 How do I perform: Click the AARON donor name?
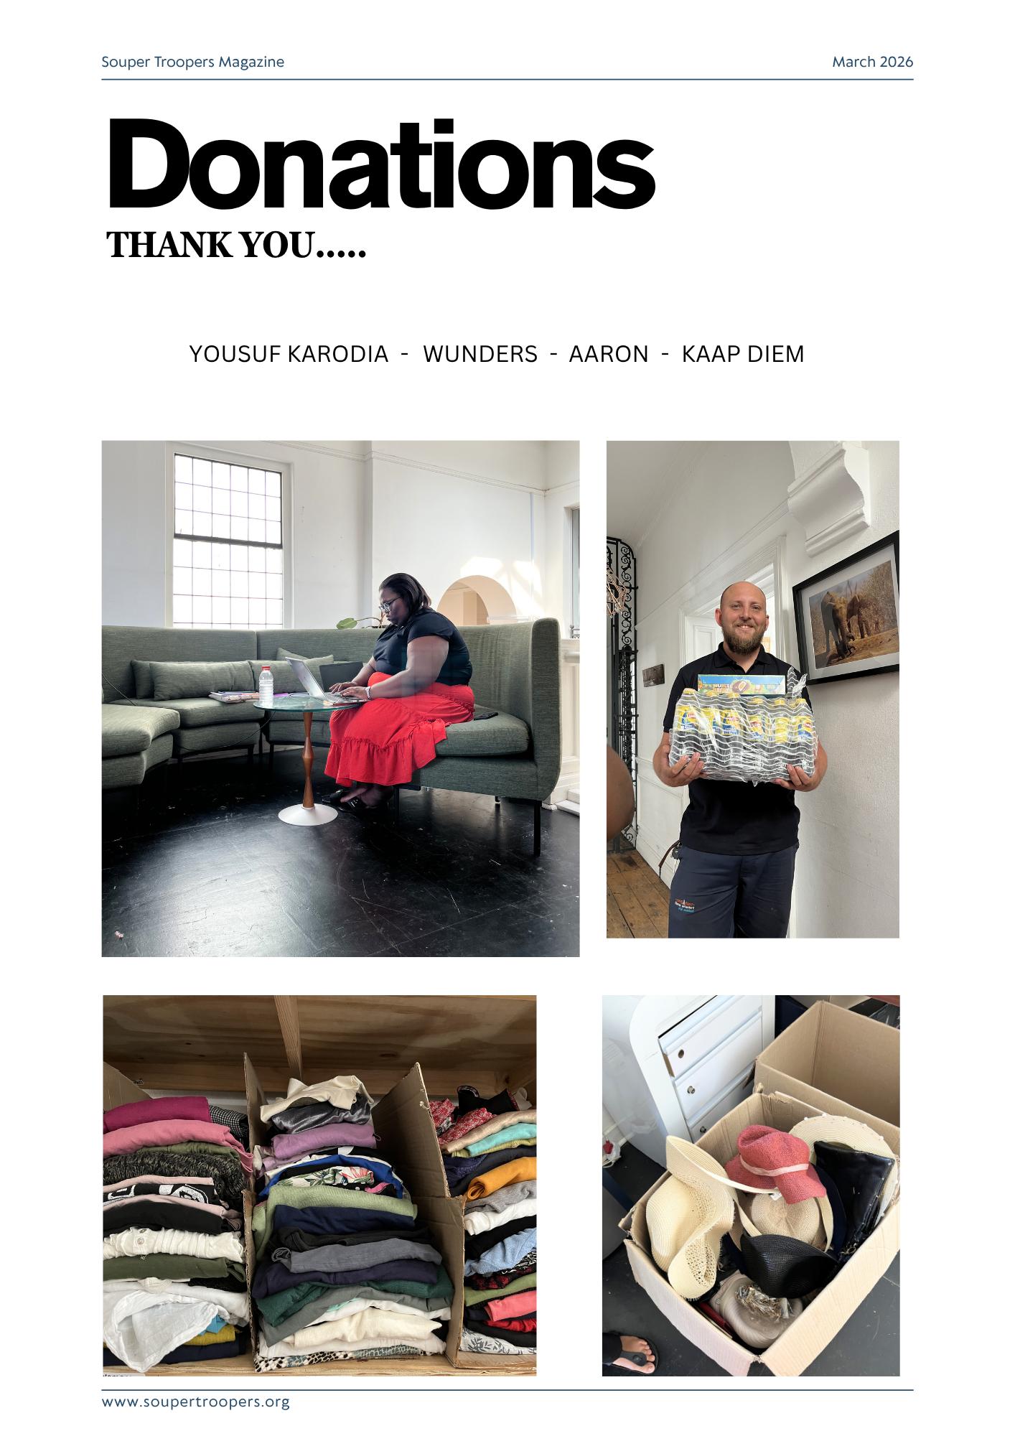[609, 354]
